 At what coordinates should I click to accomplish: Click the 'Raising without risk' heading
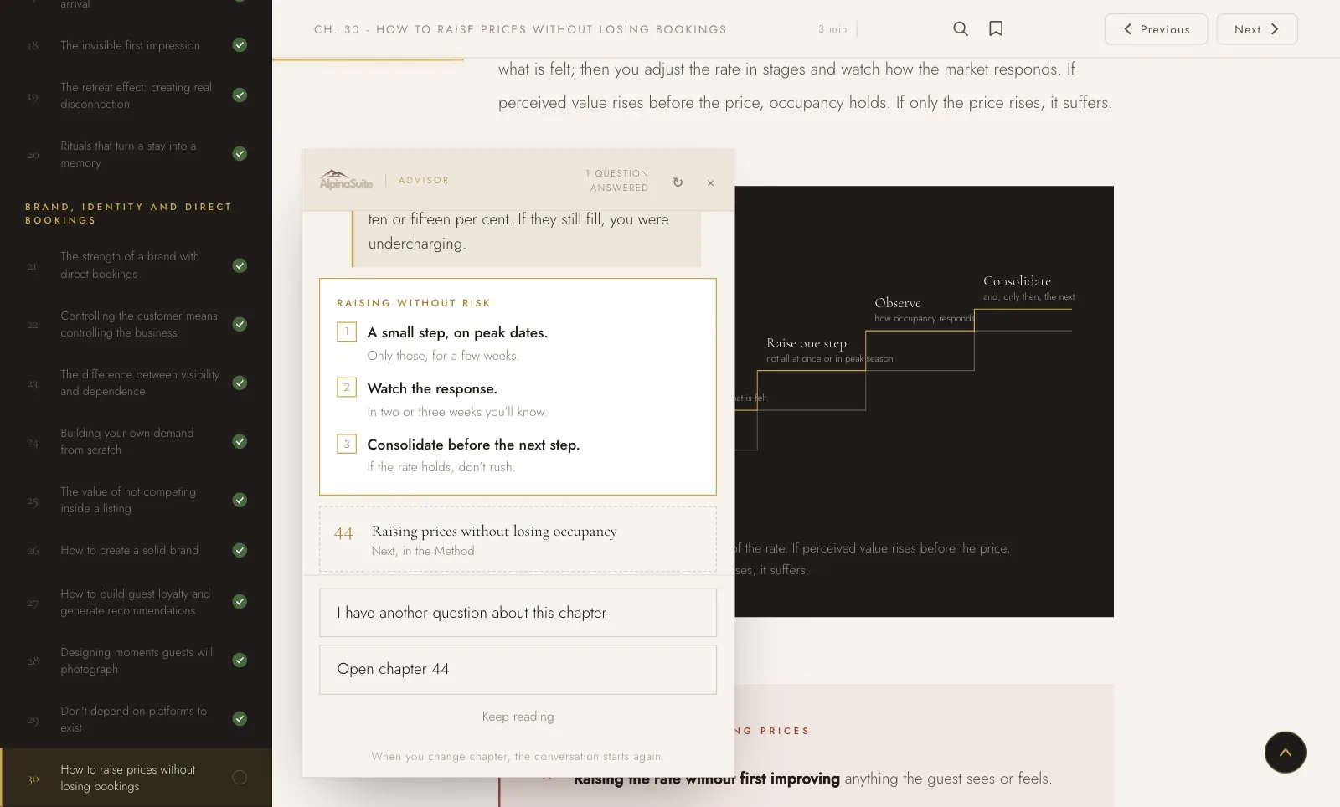[x=414, y=303]
